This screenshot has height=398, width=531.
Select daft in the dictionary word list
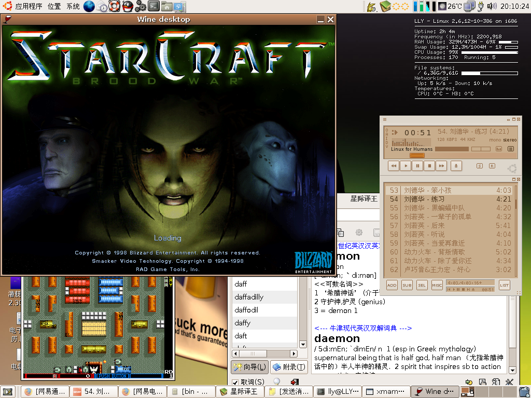click(264, 336)
